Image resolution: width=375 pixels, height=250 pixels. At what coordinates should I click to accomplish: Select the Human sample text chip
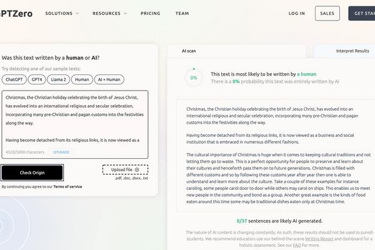click(x=82, y=79)
